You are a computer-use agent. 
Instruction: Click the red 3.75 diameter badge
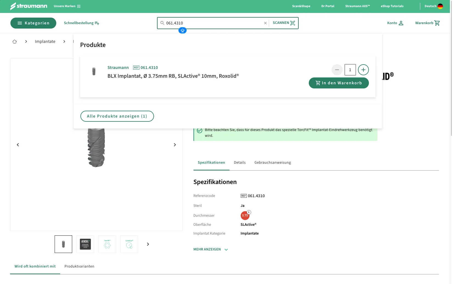[245, 216]
